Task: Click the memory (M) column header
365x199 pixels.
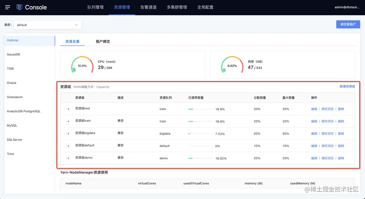Action: 253,183
